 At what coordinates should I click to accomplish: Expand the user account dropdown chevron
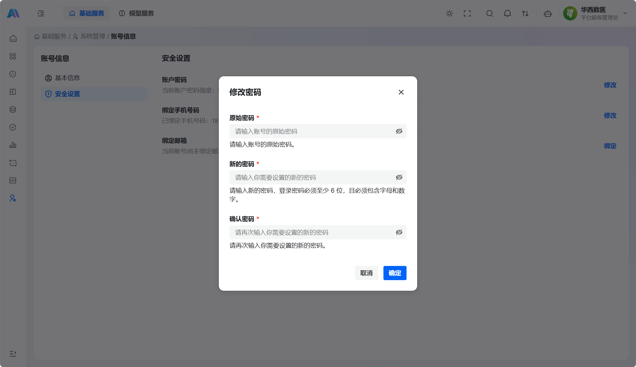pos(625,13)
